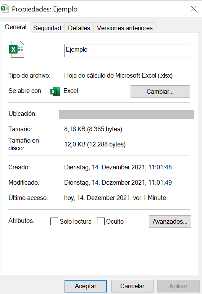Click the Cambiar... button
202x294 pixels.
tap(160, 91)
